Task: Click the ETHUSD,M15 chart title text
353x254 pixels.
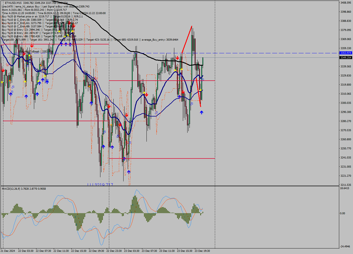Action: (x=14, y=3)
